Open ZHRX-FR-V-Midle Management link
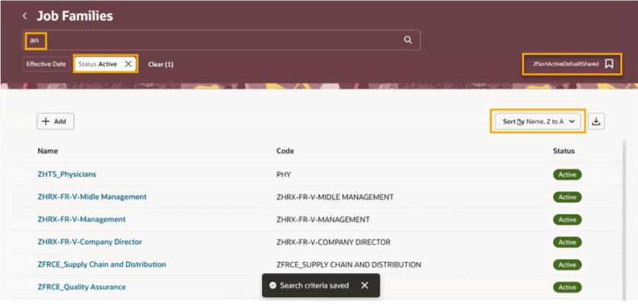The height and width of the screenshot is (304, 638). [92, 197]
